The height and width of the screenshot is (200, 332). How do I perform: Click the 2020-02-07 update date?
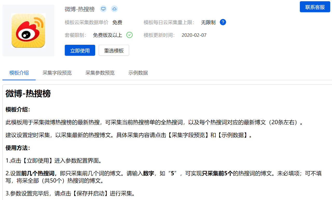194,35
